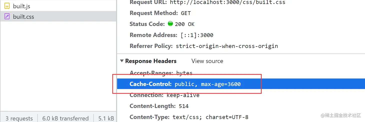The width and height of the screenshot is (365, 122).
Task: Select the Content-Type text/css header row
Action: (x=189, y=117)
